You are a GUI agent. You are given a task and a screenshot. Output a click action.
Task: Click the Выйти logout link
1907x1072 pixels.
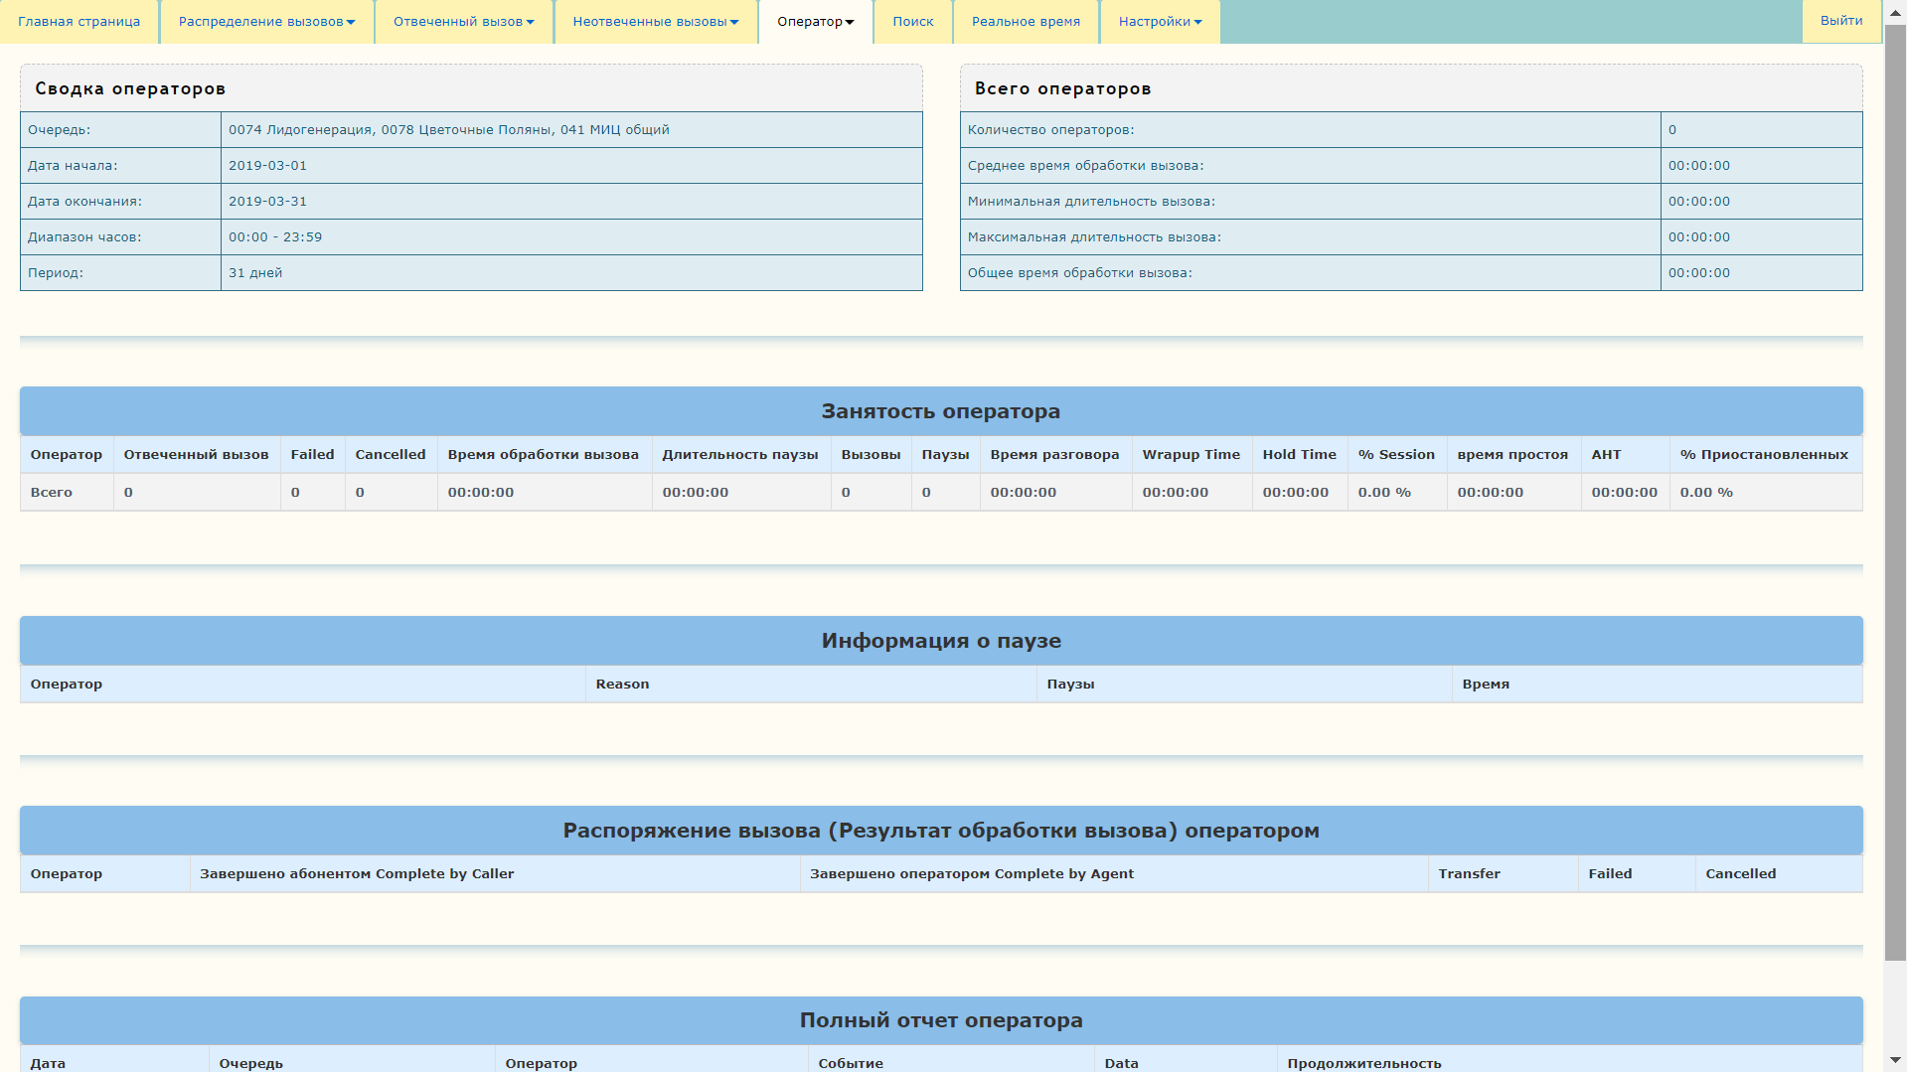tap(1841, 21)
